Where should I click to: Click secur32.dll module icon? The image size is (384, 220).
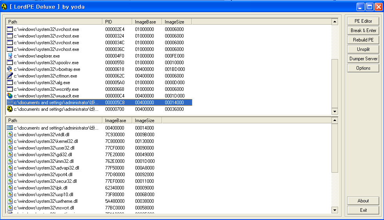tap(10, 181)
